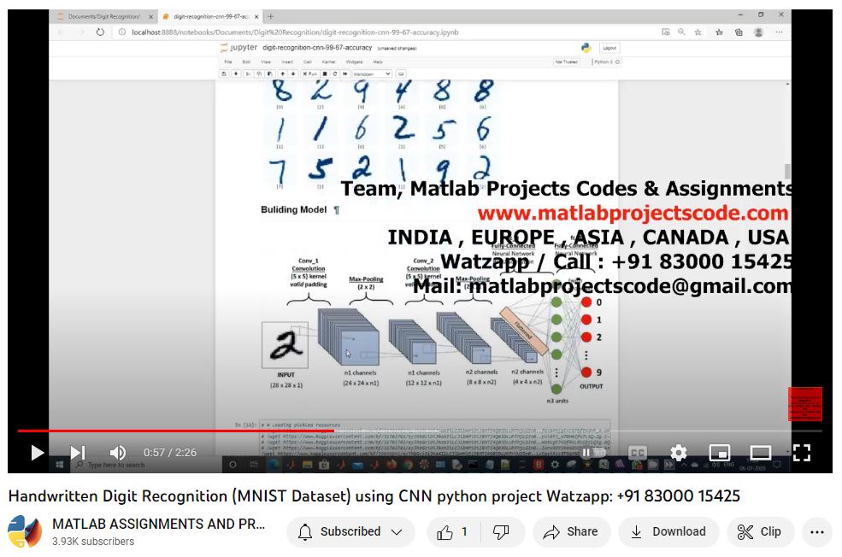Viewport: 842px width, 557px height.
Task: Share the video
Action: tap(570, 531)
